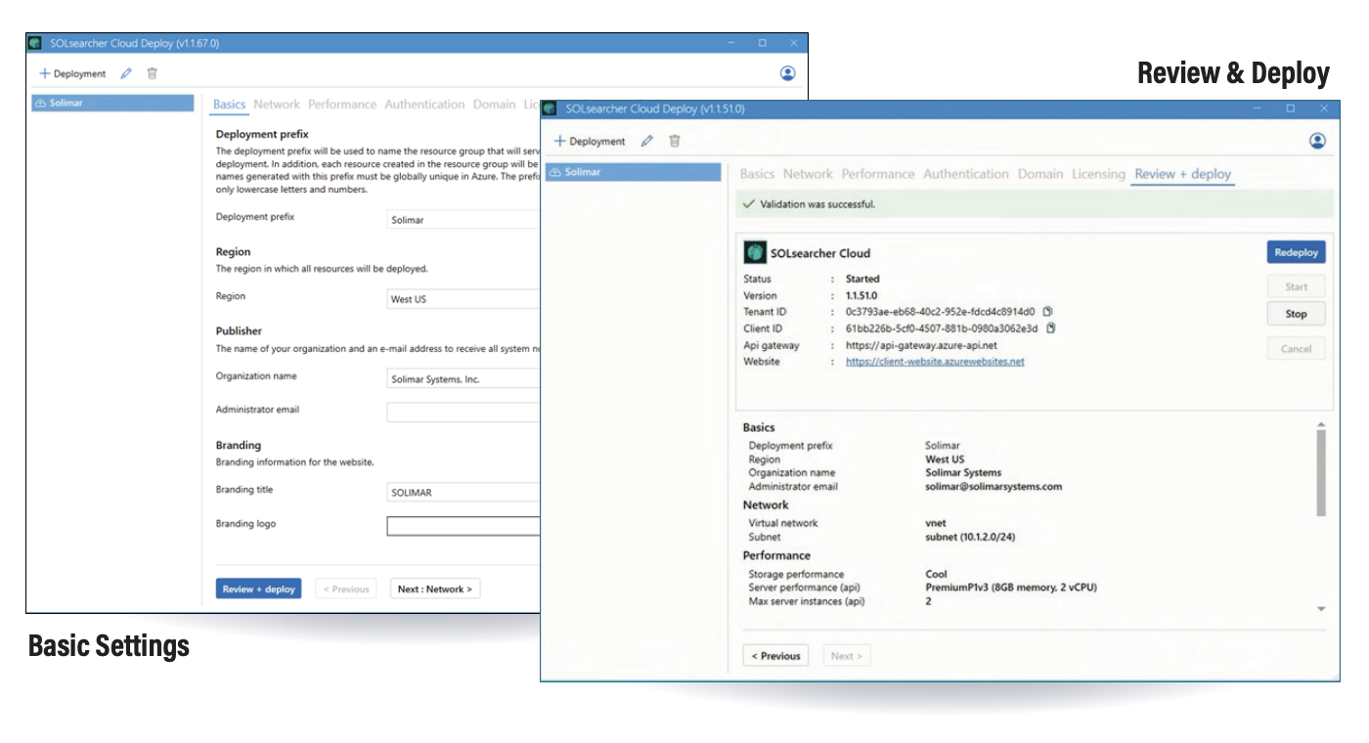Click the Next: Network button
This screenshot has width=1369, height=743.
435,588
